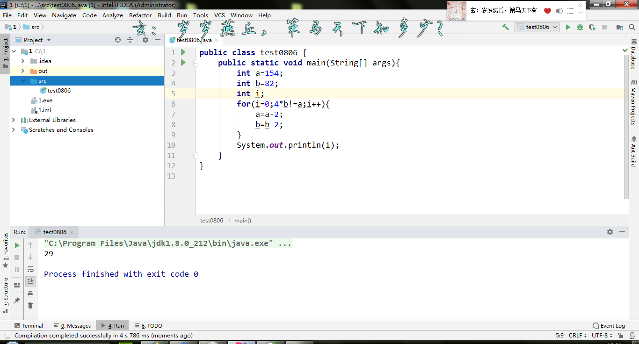The width and height of the screenshot is (639, 344).
Task: Click line 2 run gutter arrow for main
Action: tap(183, 63)
